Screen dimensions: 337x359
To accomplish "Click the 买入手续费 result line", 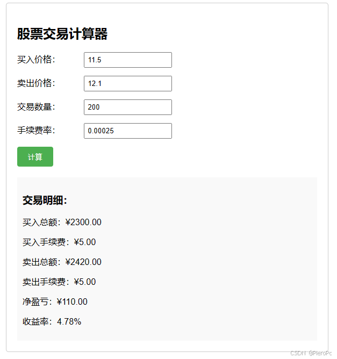I will coord(59,242).
